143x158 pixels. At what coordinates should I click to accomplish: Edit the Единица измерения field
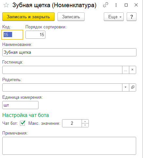(x=20, y=105)
